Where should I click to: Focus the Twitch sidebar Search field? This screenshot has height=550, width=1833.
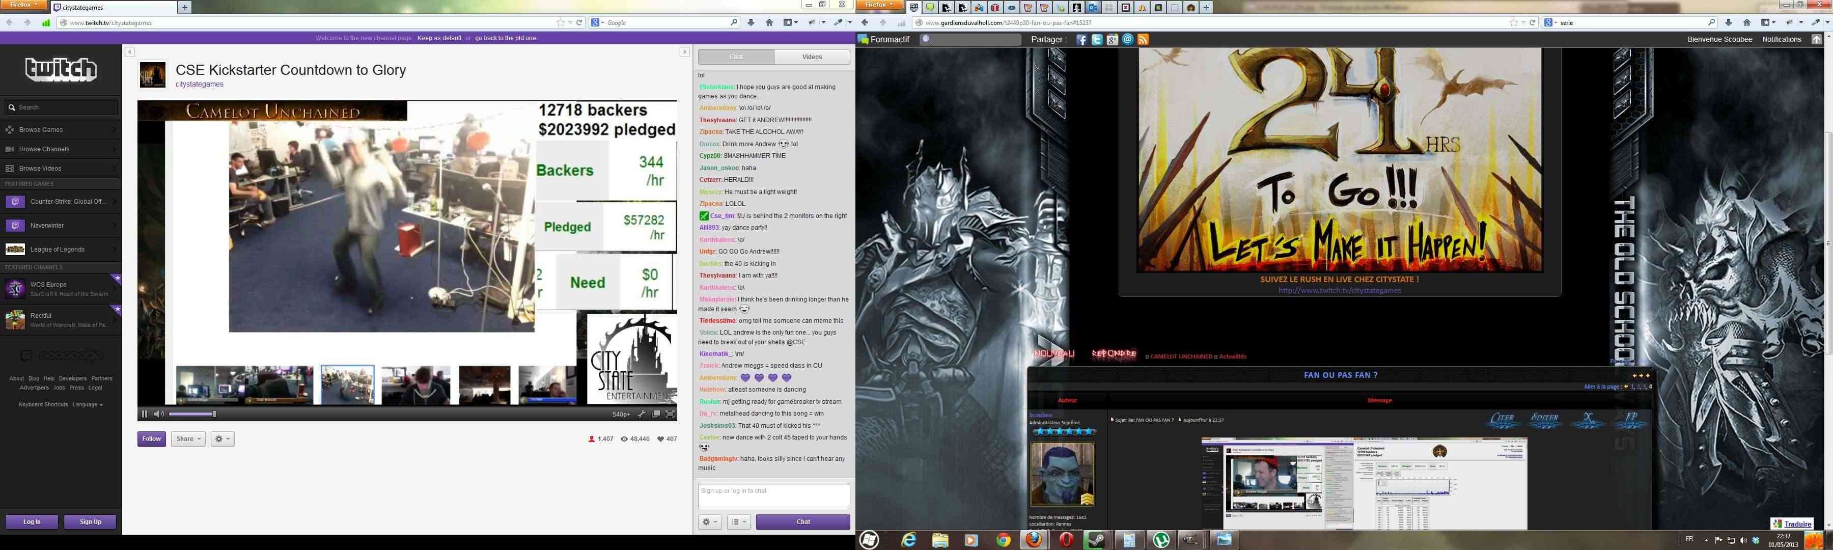coord(61,107)
